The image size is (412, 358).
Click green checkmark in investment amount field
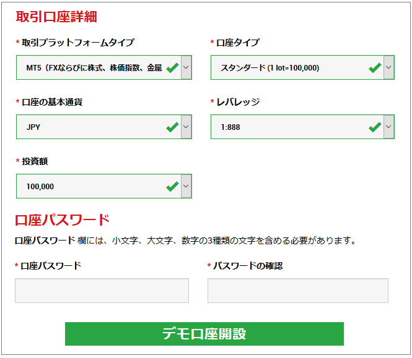(x=173, y=187)
